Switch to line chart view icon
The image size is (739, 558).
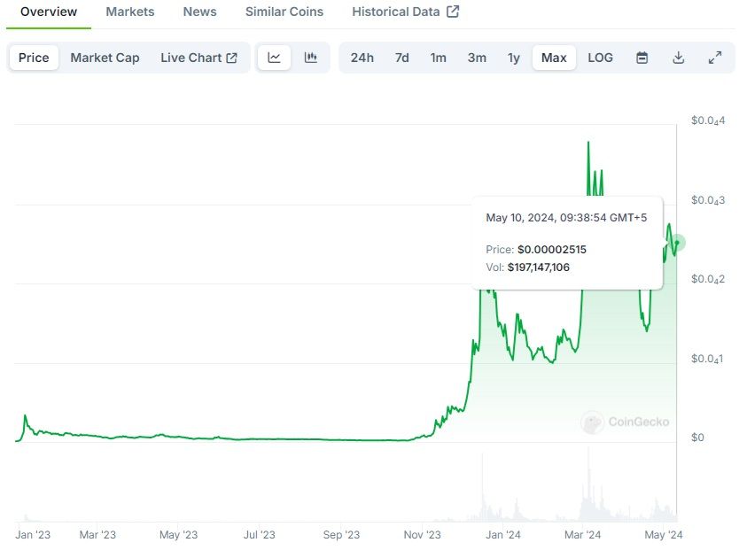[275, 58]
